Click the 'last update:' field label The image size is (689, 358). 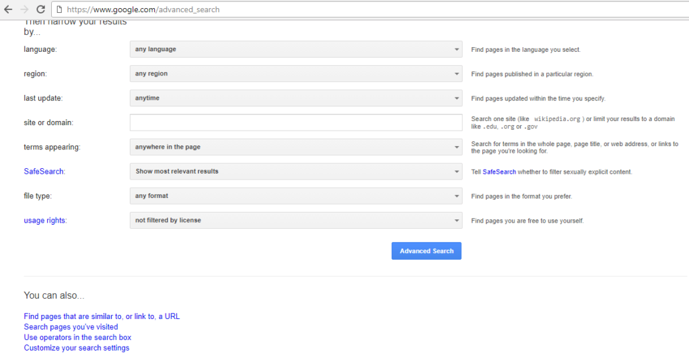[43, 98]
